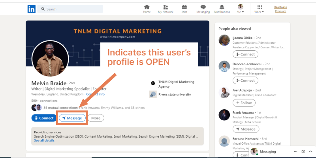Viewport: 316px width, 160px height.
Task: View Melvin Braide's profile photo
Action: (50, 58)
